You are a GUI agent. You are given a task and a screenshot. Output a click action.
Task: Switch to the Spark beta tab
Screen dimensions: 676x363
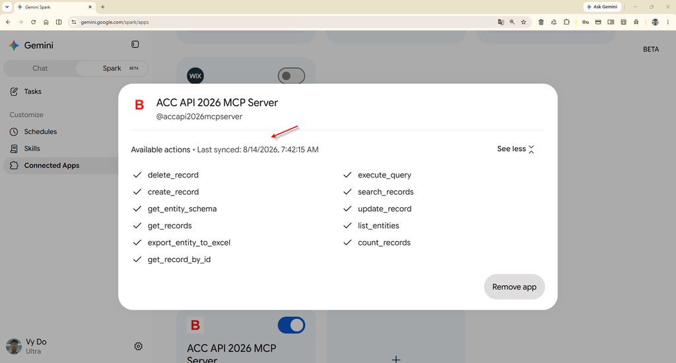click(x=112, y=68)
